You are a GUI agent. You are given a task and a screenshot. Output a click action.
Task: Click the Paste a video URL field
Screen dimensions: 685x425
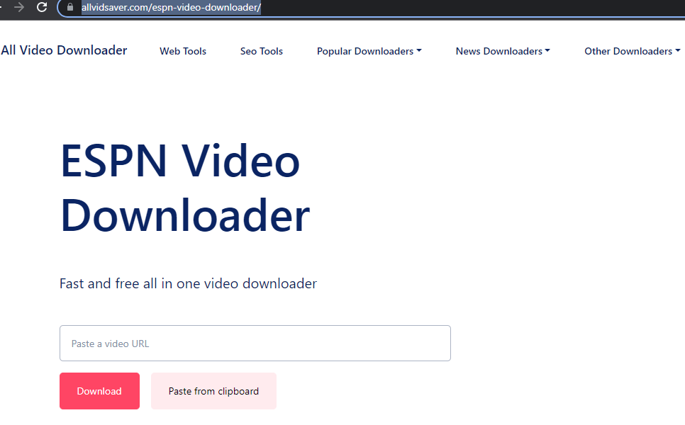tap(255, 343)
